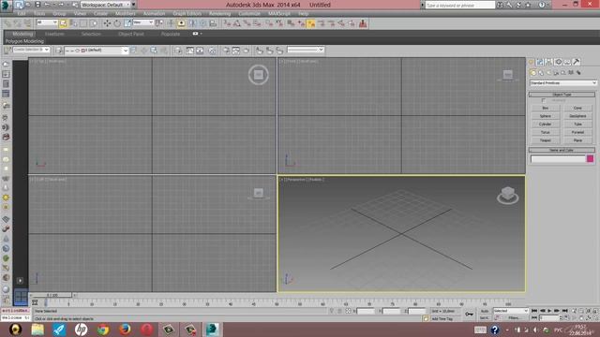
Task: Open the Hierarchy tab in command panel
Action: (549, 62)
